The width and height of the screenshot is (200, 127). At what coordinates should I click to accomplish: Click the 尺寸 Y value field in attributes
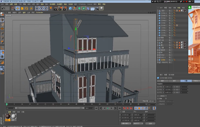168,90
